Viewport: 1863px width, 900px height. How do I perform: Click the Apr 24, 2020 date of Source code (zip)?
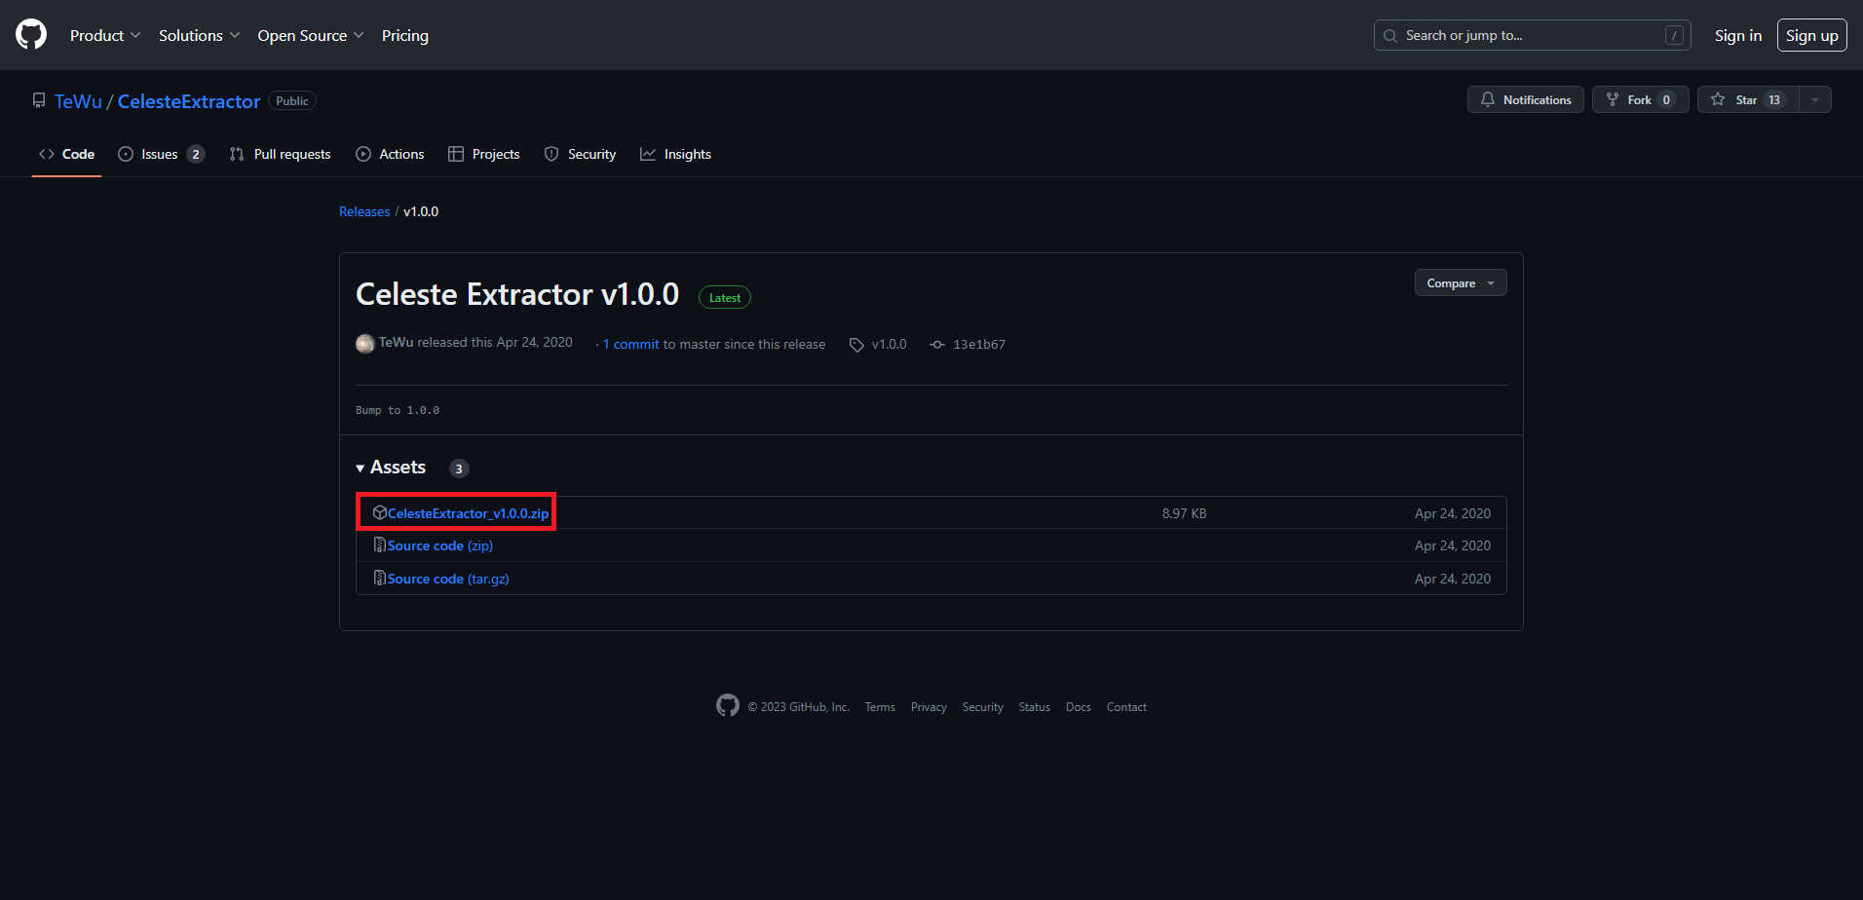(1453, 545)
